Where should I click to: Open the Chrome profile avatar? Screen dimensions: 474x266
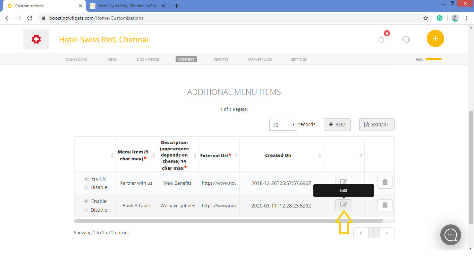pos(455,18)
